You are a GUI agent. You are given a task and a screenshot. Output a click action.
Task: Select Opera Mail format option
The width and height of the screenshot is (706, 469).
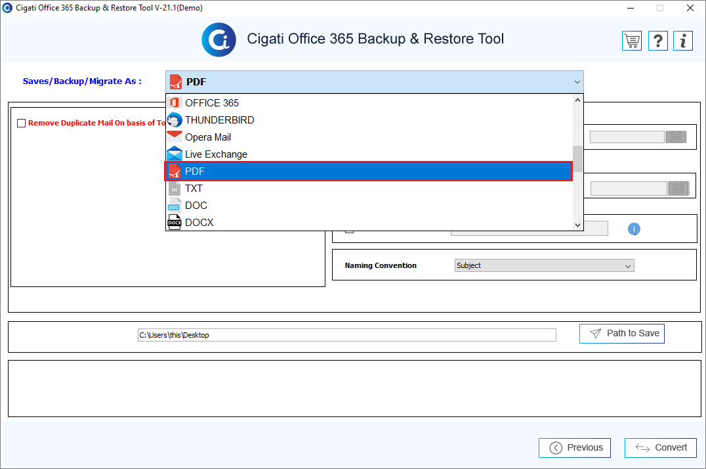(369, 137)
